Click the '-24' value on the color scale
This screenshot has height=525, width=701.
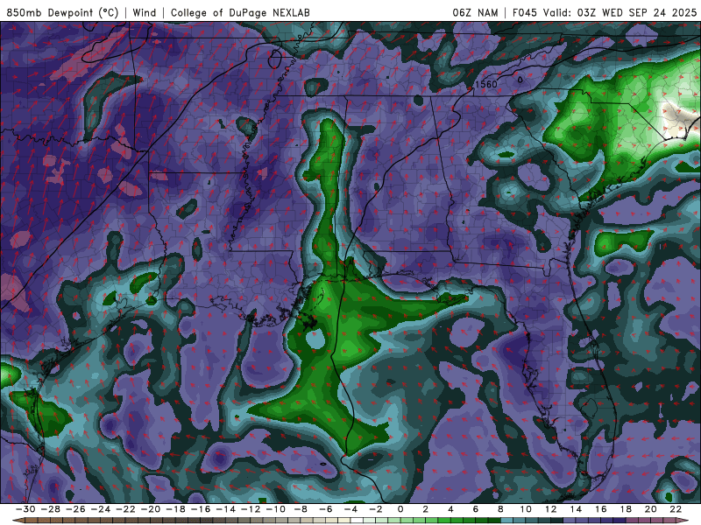101,509
